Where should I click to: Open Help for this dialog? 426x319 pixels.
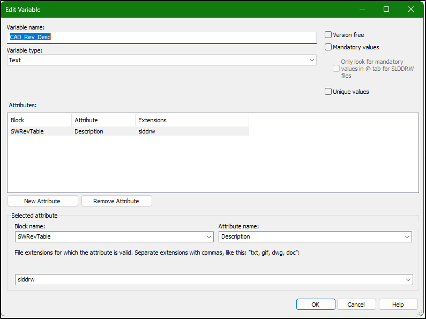398,305
